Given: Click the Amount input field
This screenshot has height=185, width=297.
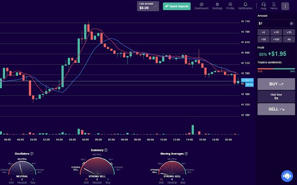Looking at the screenshot, I should (x=276, y=24).
